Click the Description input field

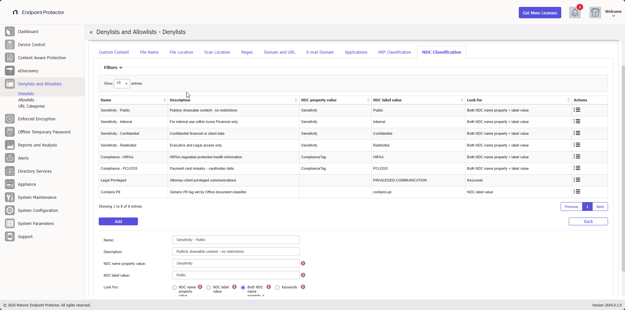tap(236, 251)
